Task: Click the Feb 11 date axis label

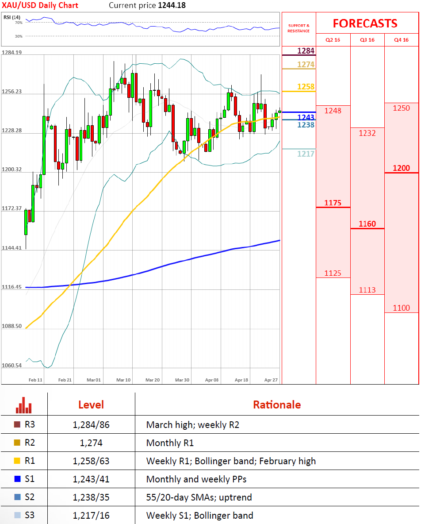Action: [x=35, y=380]
